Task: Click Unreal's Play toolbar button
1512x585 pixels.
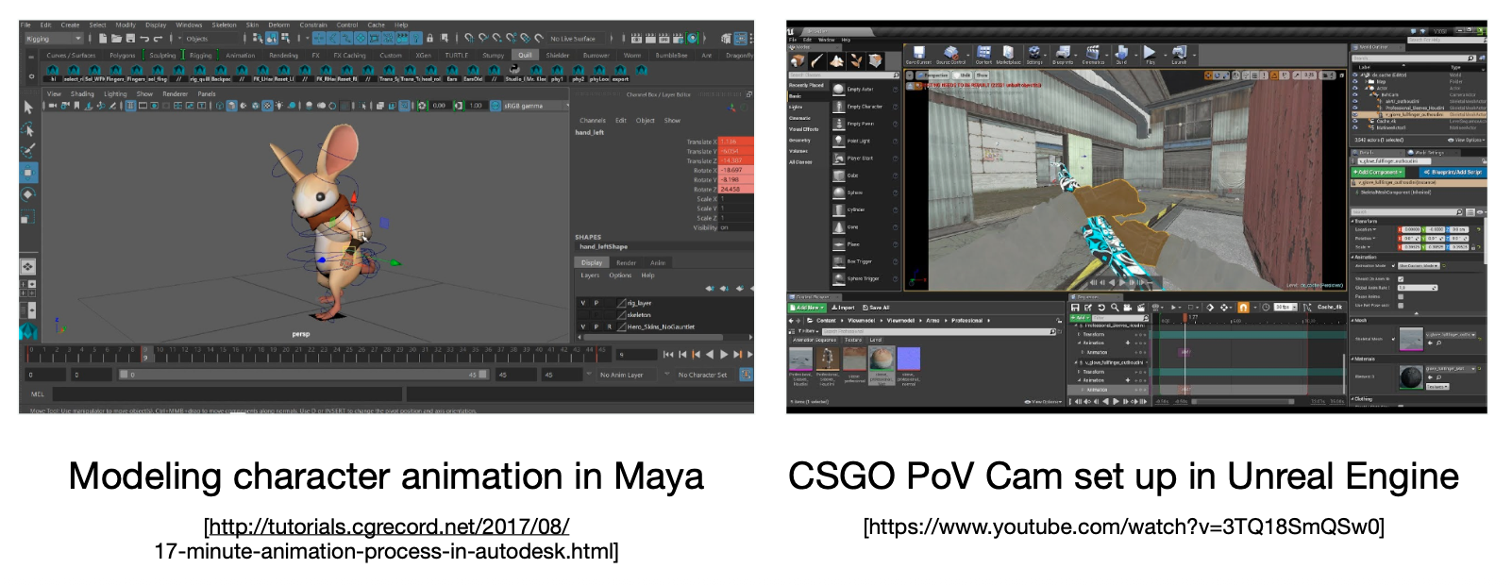Action: (x=1150, y=54)
